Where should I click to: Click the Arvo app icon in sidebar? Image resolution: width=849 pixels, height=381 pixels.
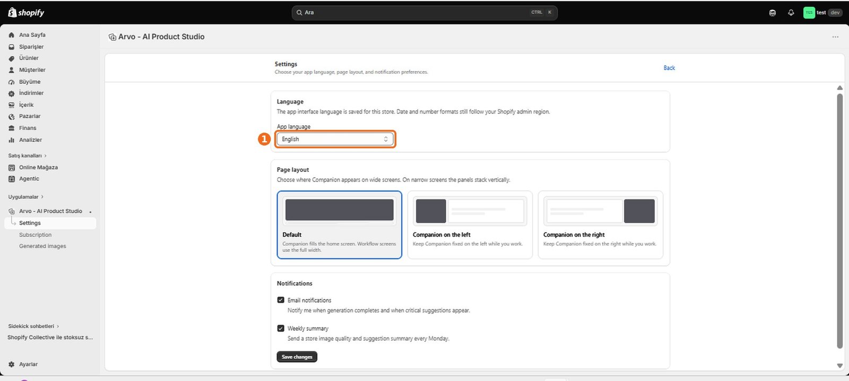[x=12, y=211]
